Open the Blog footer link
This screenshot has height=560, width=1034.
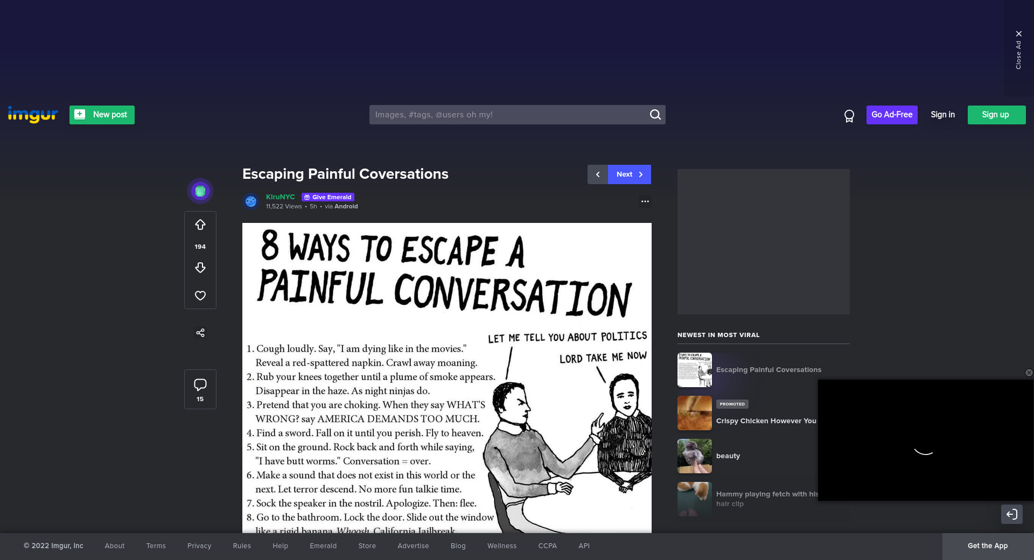tap(458, 546)
